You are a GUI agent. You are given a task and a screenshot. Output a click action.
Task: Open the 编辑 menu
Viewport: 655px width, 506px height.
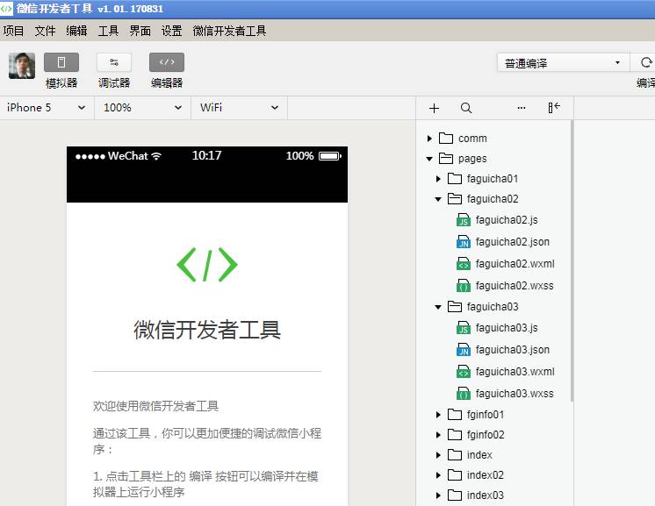click(x=76, y=31)
